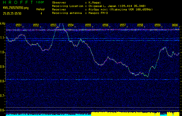Screen dimensions: 182x116
Task: Select the observer name K.Nagai
Action: point(94,2)
